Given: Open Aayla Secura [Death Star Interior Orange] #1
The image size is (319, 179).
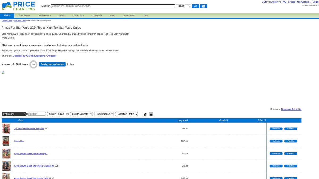Looking at the screenshot, I should point(34,166).
